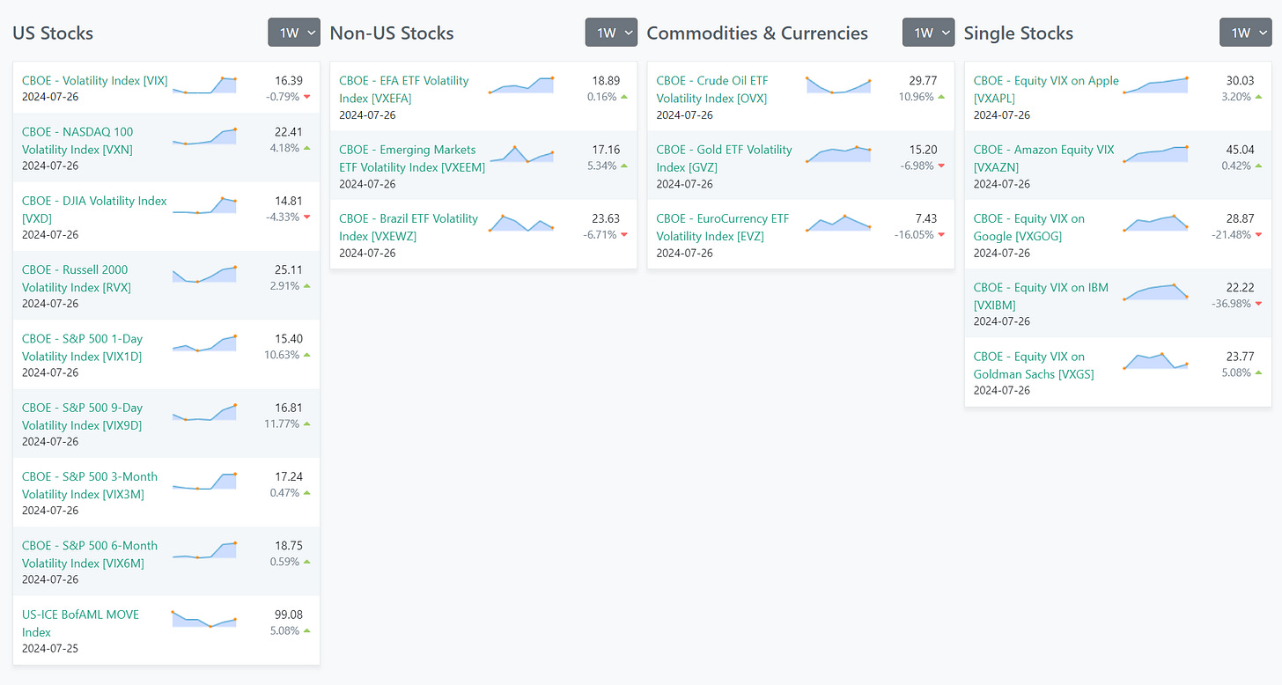Open Crude Oil ETF Volatility Index [OVX]
Image resolution: width=1282 pixels, height=685 pixels.
(712, 89)
